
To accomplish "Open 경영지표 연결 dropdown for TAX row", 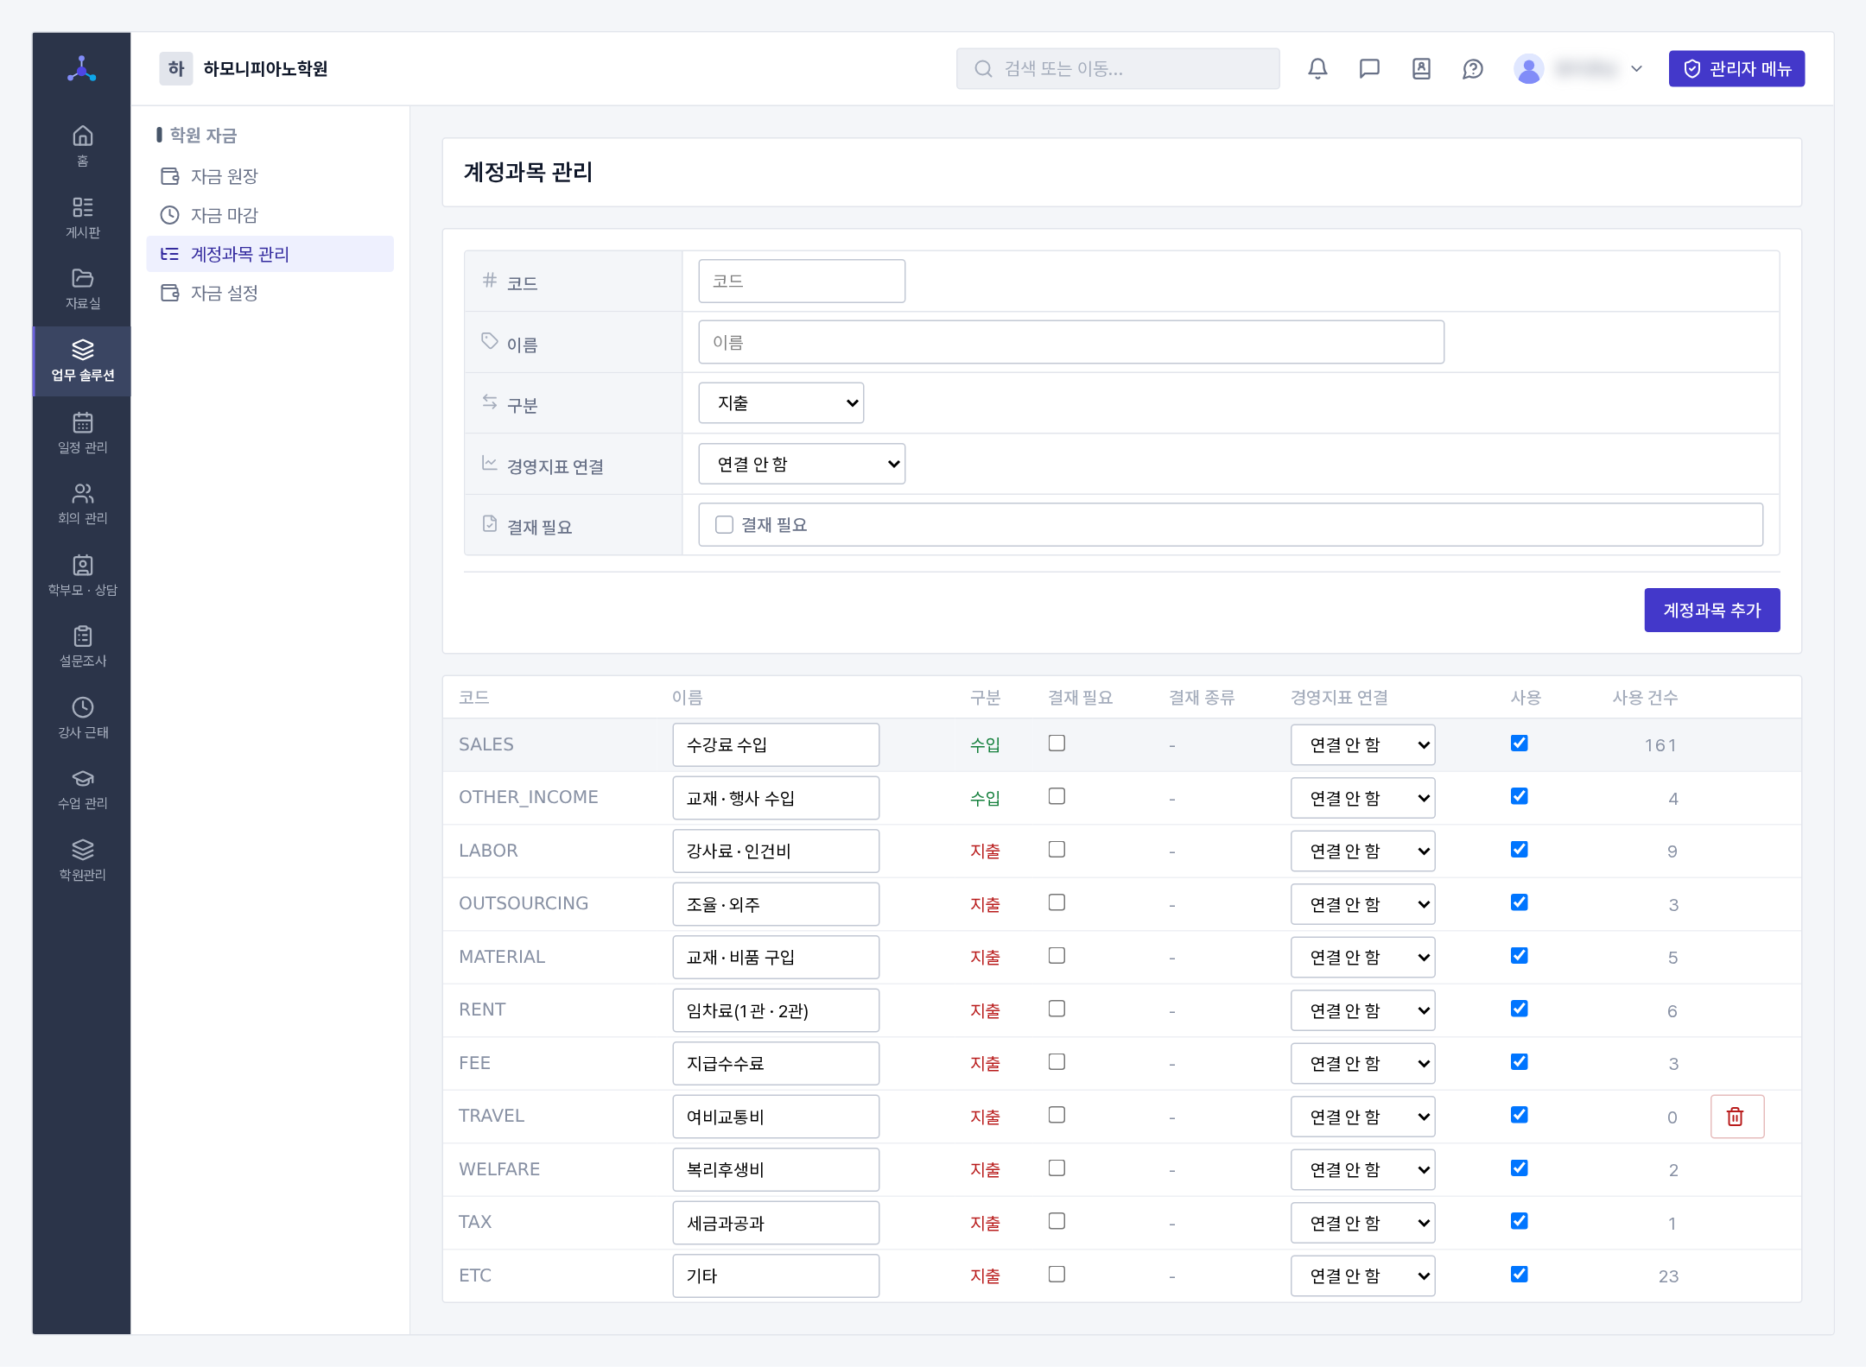I will (x=1362, y=1223).
